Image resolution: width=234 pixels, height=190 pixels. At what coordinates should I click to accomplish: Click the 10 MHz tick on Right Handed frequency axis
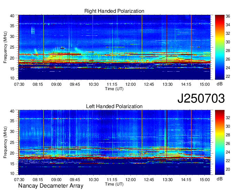[12, 78]
